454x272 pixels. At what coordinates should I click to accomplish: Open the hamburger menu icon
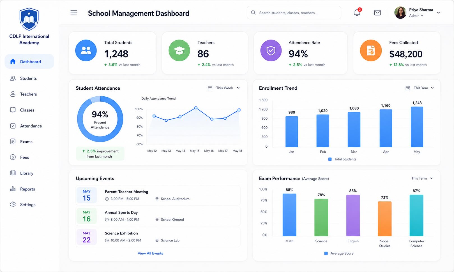click(74, 13)
